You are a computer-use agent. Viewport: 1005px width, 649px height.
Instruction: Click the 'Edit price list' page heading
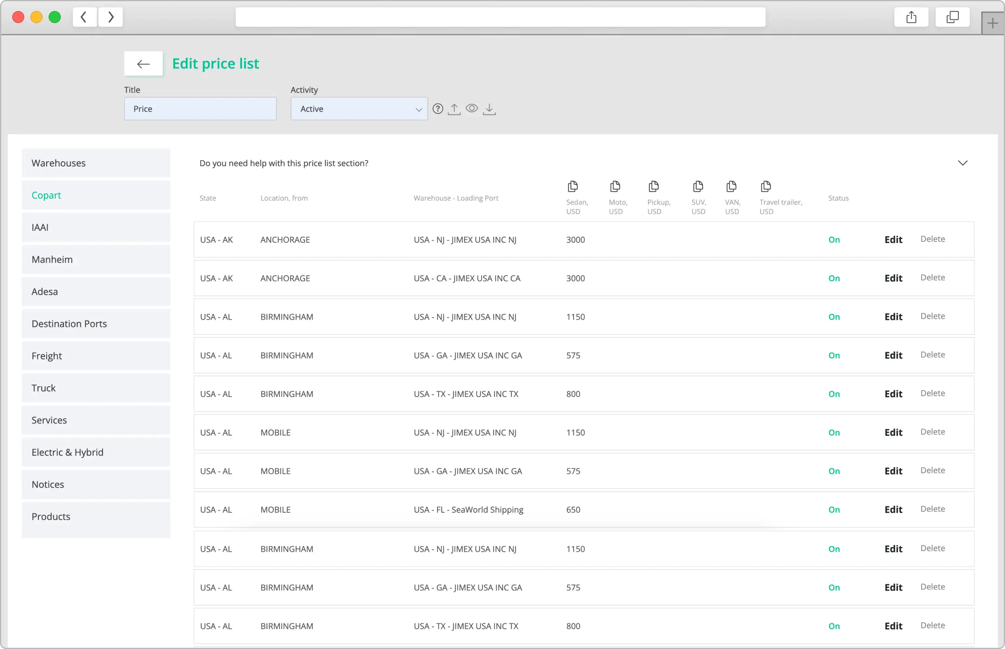[216, 64]
